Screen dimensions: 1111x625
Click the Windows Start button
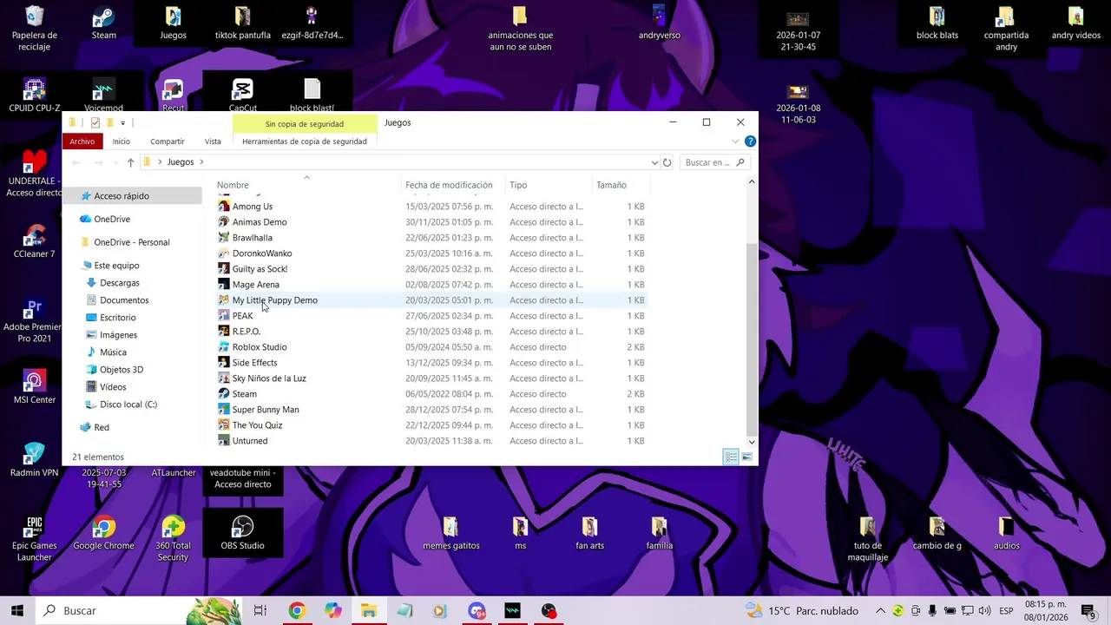click(17, 611)
